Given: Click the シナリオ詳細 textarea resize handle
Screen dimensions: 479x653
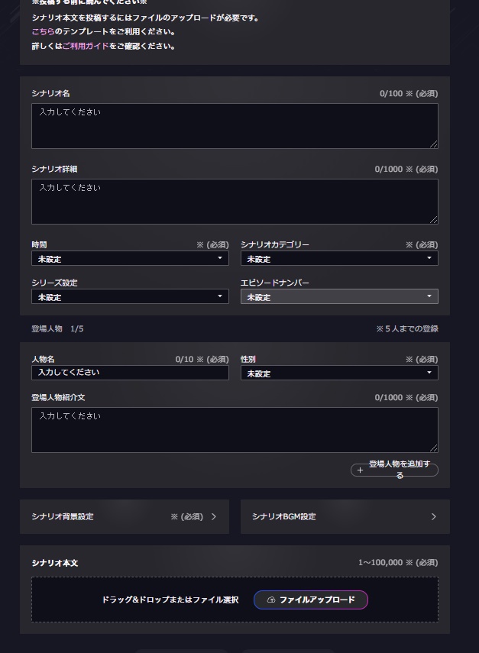Looking at the screenshot, I should (434, 220).
